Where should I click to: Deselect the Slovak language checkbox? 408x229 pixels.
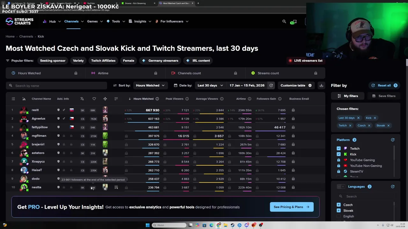pos(339,211)
